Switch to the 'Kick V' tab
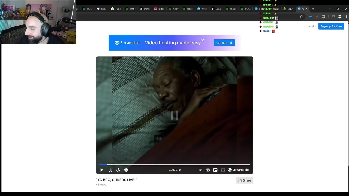Screen dimensions: 349x196 (x=174, y=9)
